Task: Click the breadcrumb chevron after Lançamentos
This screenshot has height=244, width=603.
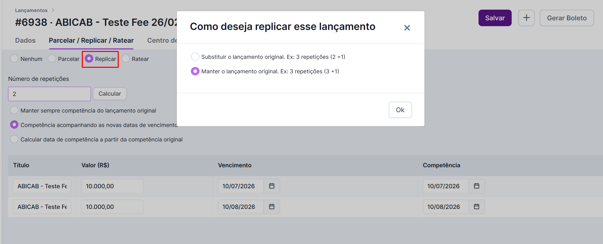Action: [53, 10]
